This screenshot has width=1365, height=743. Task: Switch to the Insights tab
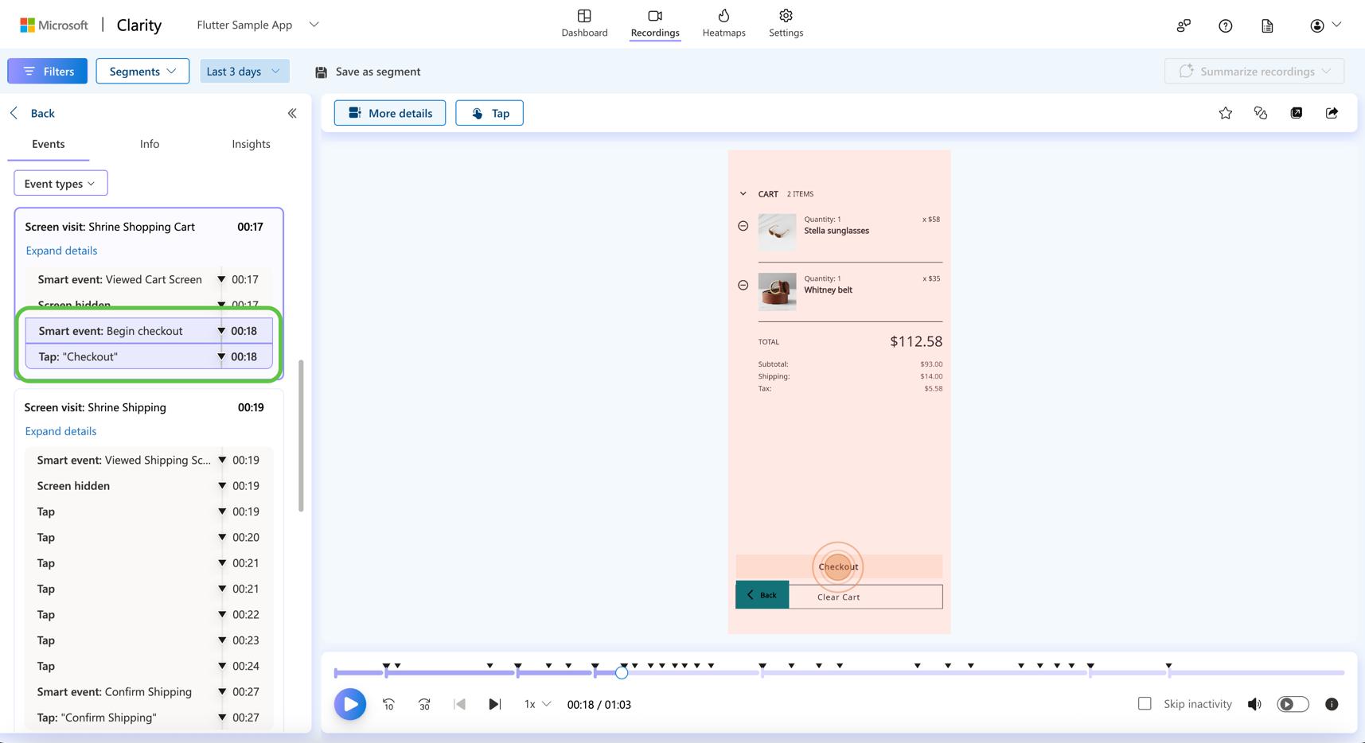pyautogui.click(x=251, y=144)
